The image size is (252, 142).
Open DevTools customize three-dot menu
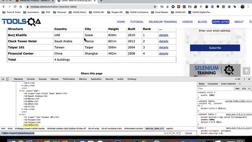(x=245, y=79)
